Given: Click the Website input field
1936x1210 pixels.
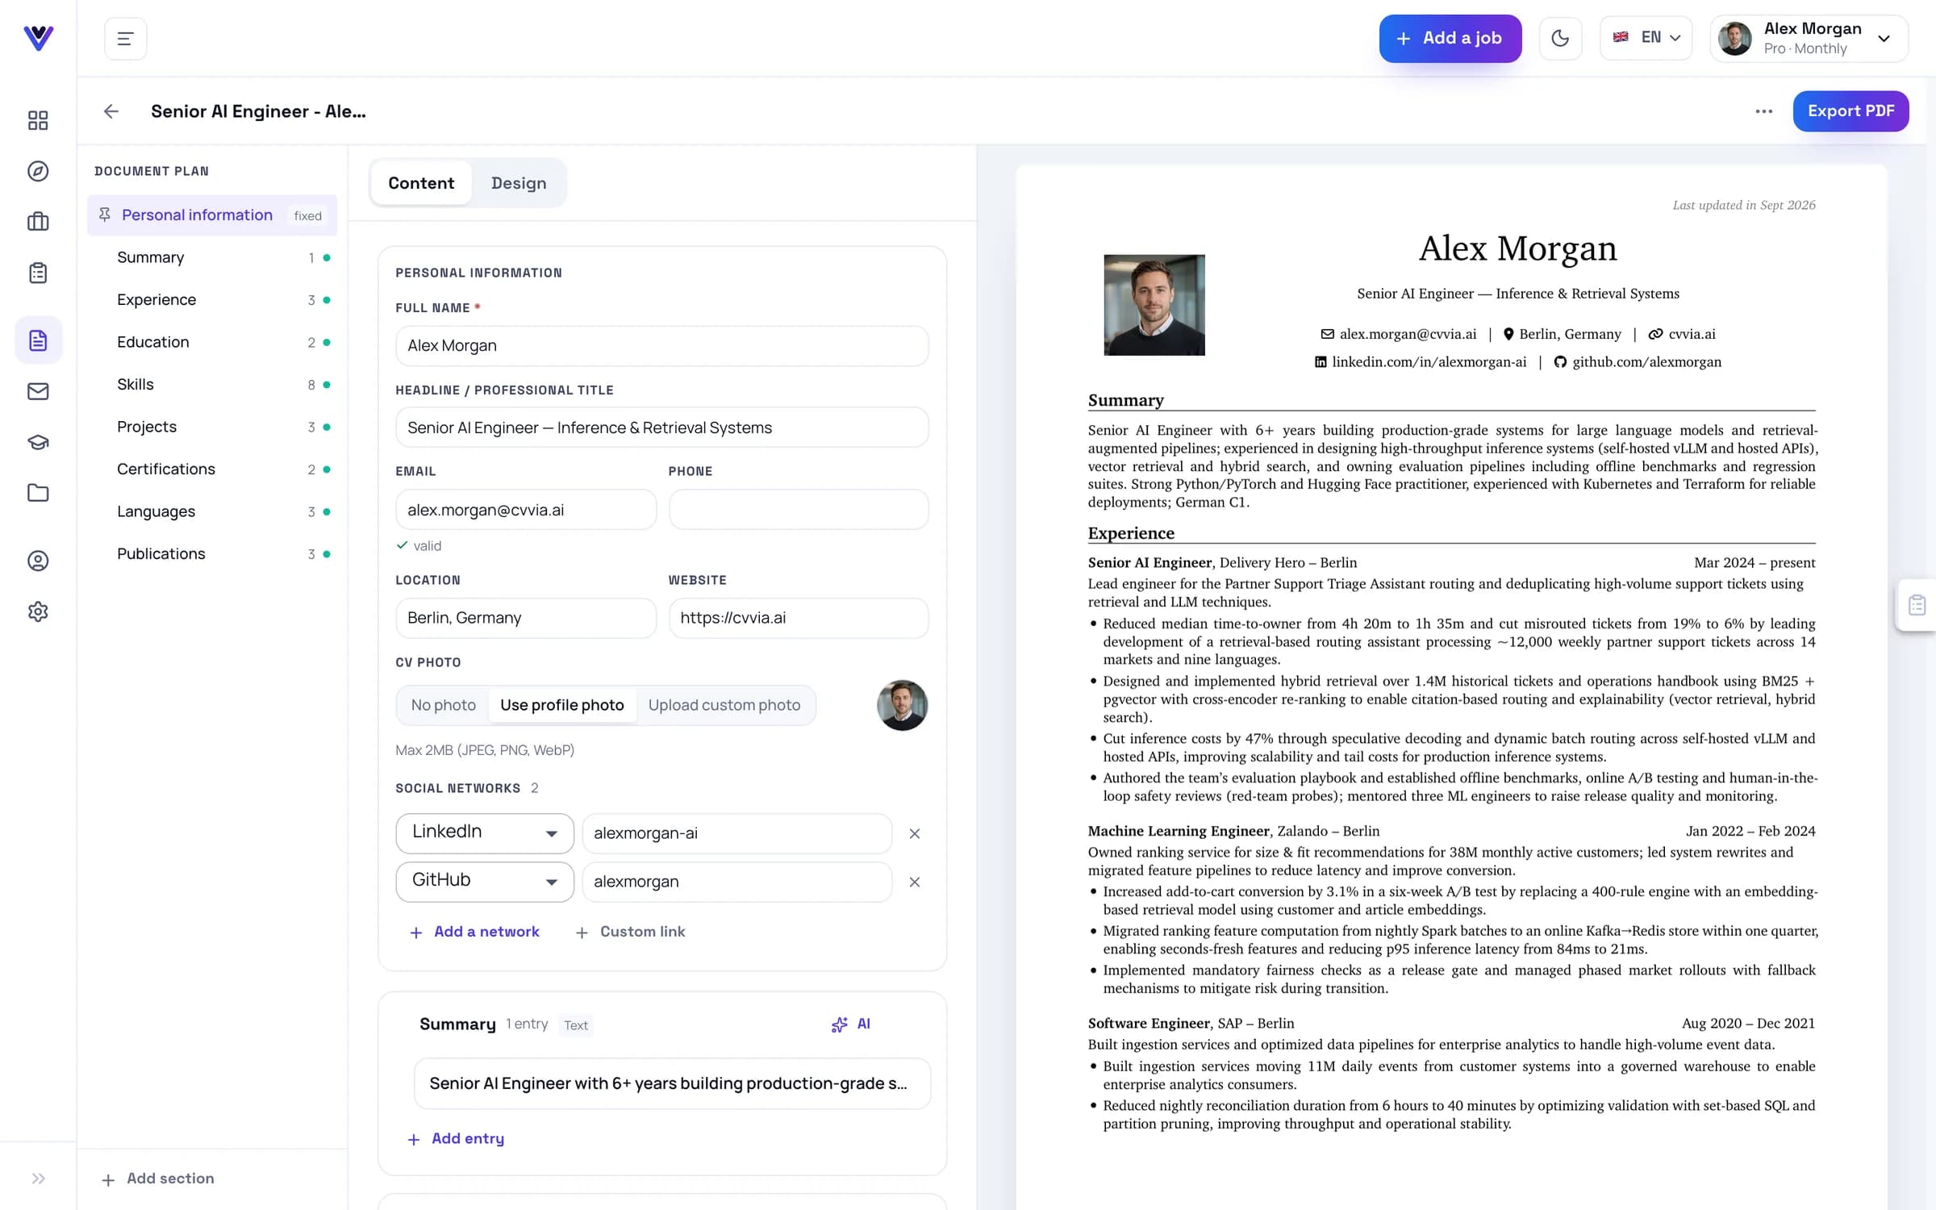Looking at the screenshot, I should [799, 618].
